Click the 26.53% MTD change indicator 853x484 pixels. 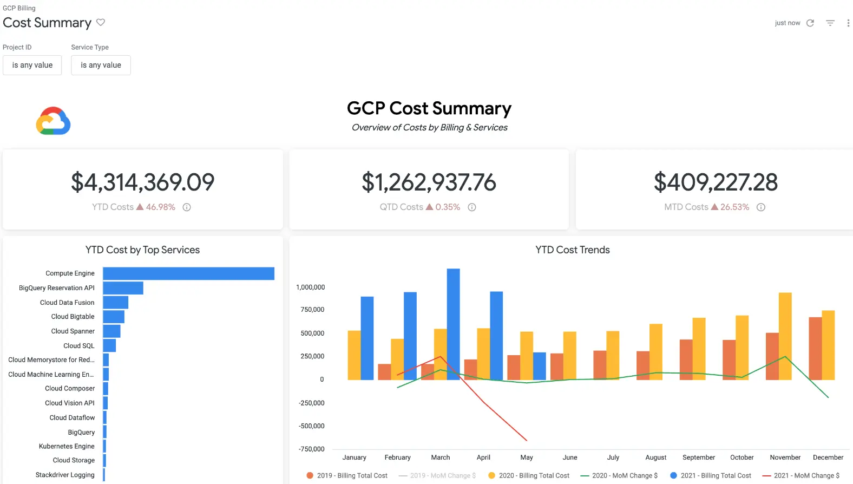pos(730,207)
